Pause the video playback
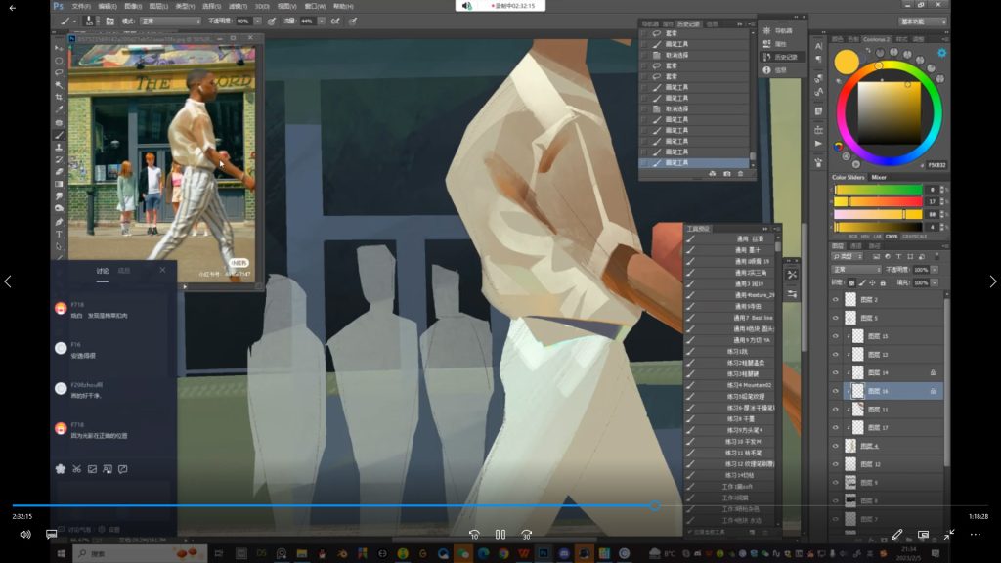Viewport: 1001px width, 563px height. click(x=500, y=535)
